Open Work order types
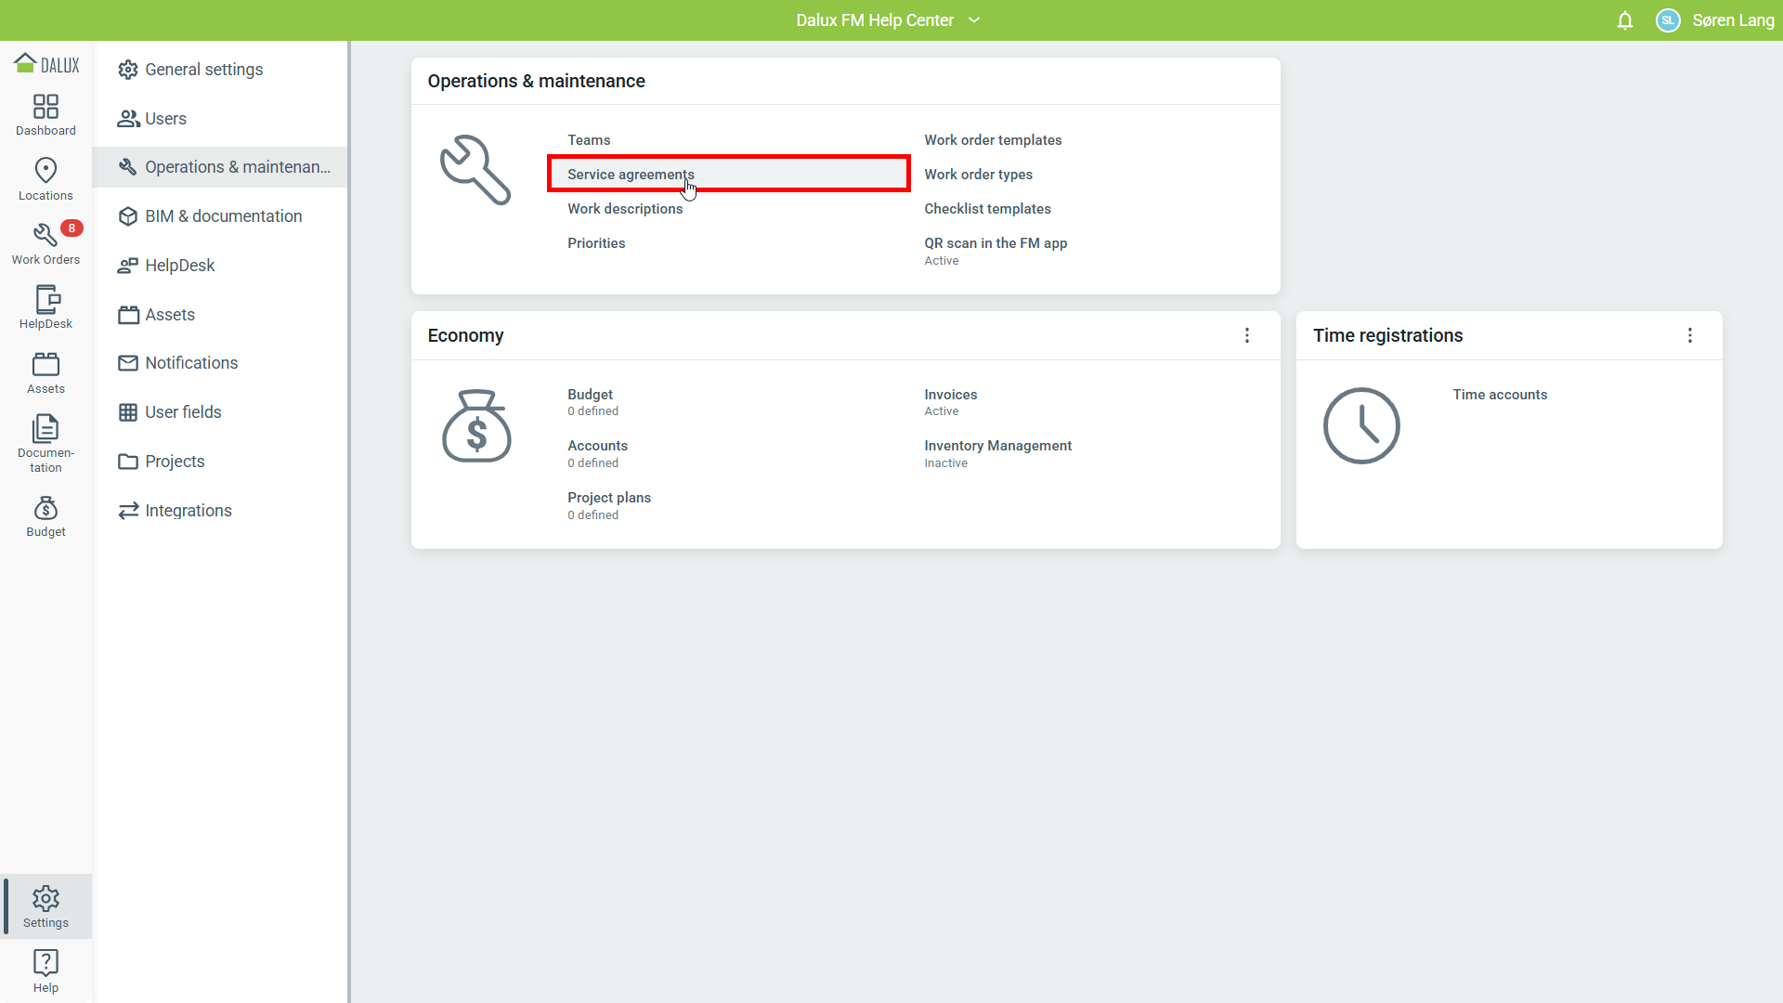 click(x=978, y=175)
